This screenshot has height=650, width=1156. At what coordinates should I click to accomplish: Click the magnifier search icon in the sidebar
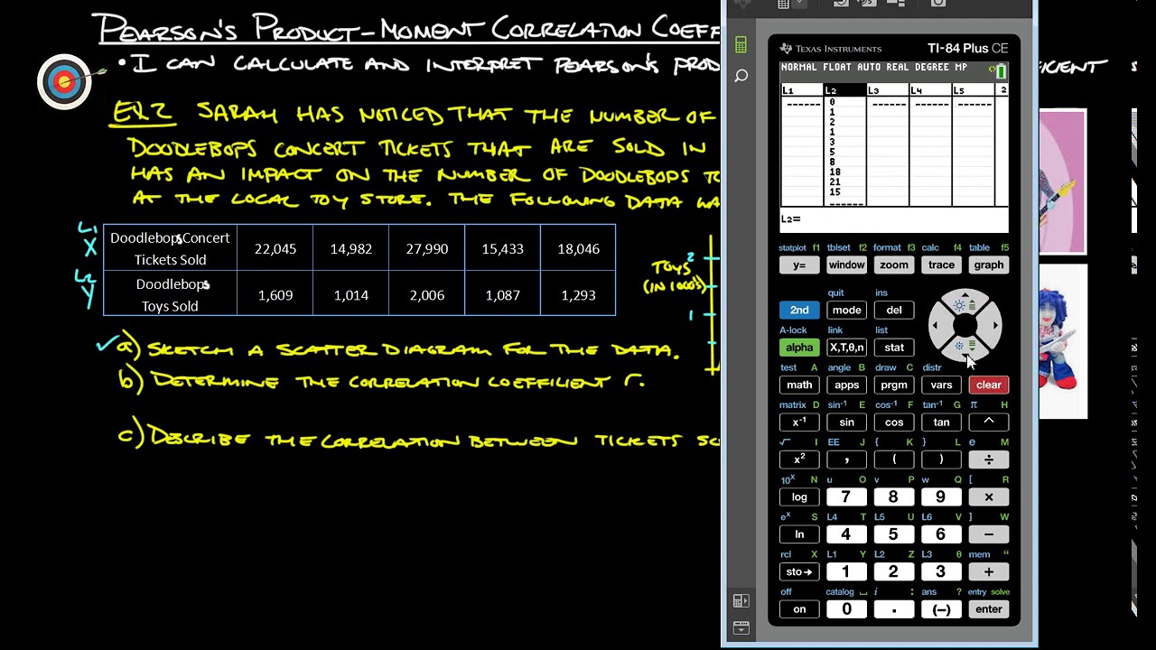[x=741, y=77]
